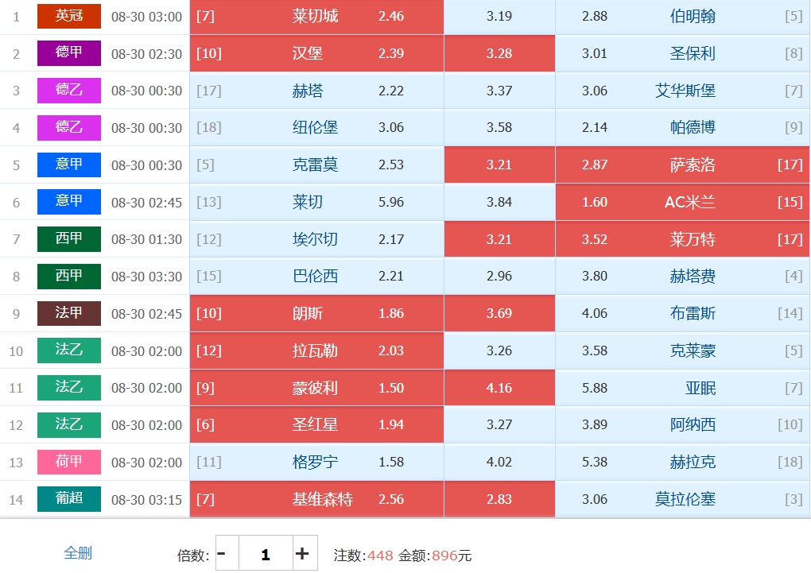The image size is (811, 573).
Task: Deselect home win 圣红星 1.94
Action: [316, 424]
